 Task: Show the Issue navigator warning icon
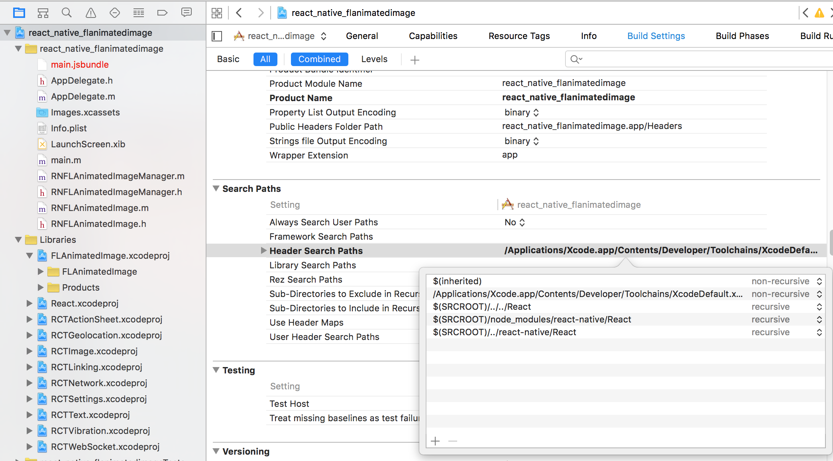pos(91,13)
